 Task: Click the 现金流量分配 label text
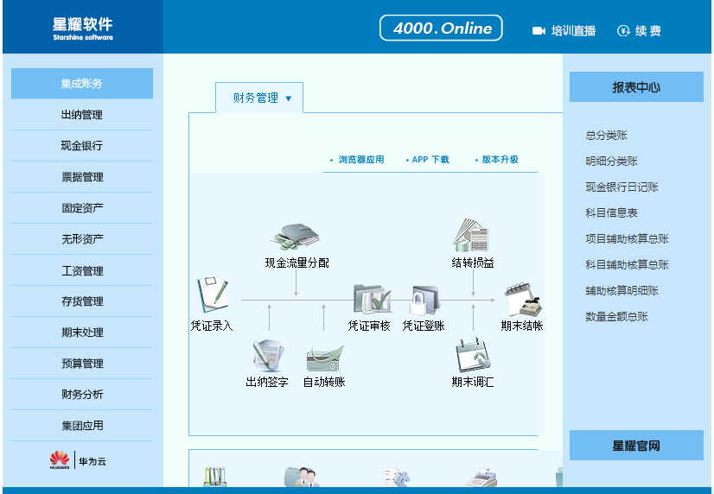(296, 263)
